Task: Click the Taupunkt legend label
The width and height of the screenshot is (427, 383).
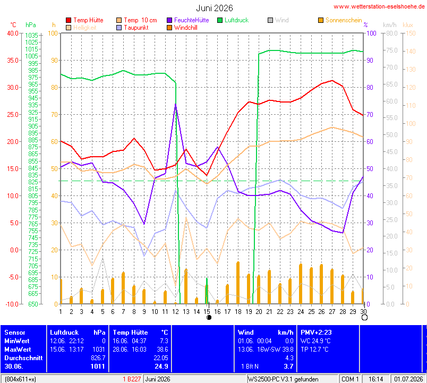Action: (136, 28)
